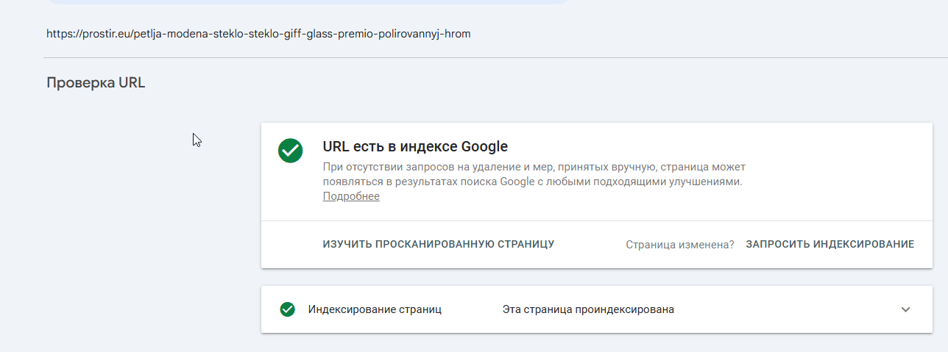Click the 'Страница изменена?' label
This screenshot has height=352, width=948.
pyautogui.click(x=679, y=245)
